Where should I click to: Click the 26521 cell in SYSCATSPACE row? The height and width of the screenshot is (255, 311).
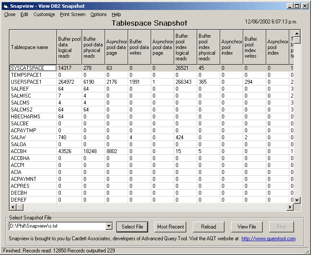(185, 68)
